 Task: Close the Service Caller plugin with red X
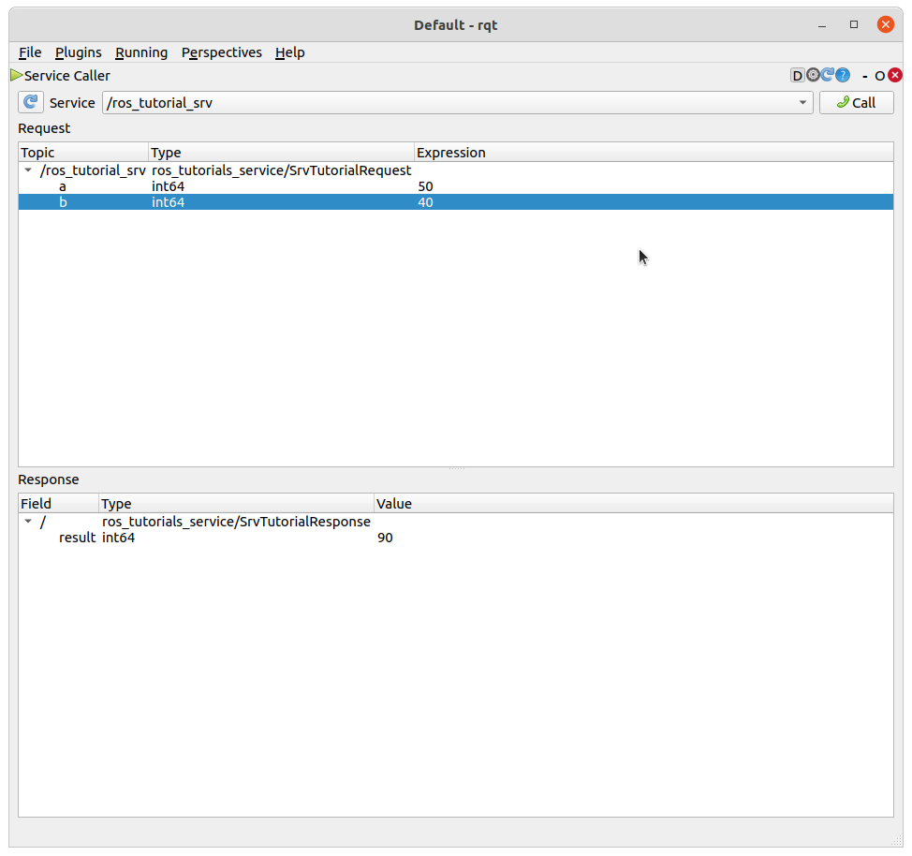point(895,75)
